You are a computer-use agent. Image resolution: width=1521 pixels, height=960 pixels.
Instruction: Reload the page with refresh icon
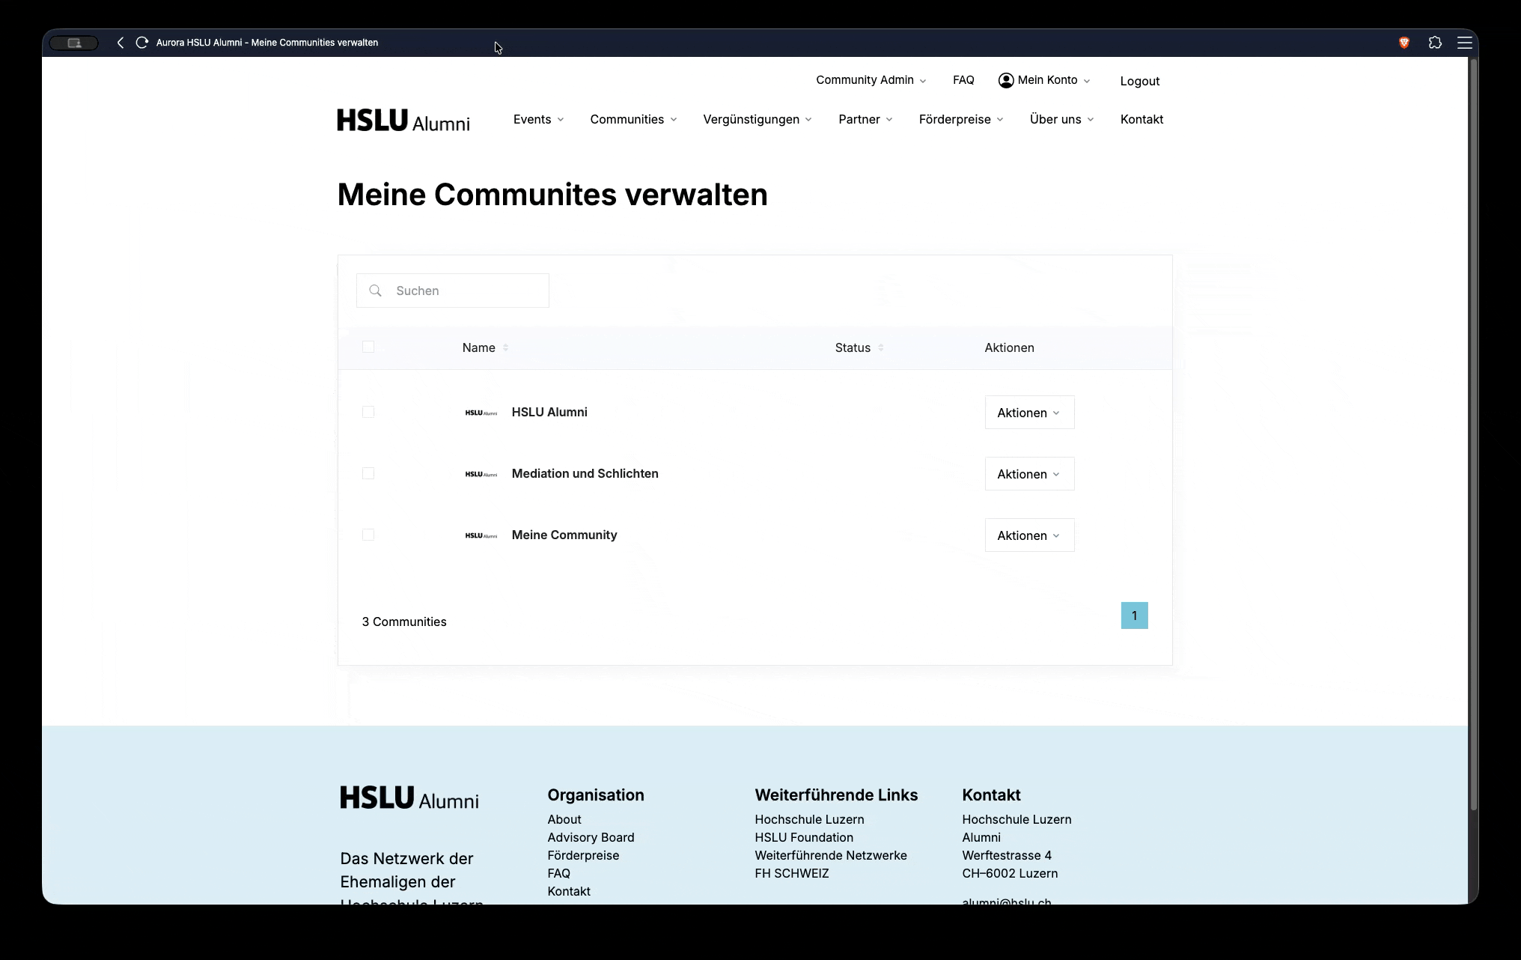point(141,43)
